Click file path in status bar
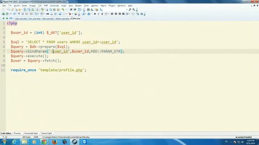Screen dimensions: 259x145 [66, 137]
